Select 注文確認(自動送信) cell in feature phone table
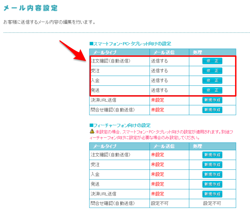 tap(120, 155)
